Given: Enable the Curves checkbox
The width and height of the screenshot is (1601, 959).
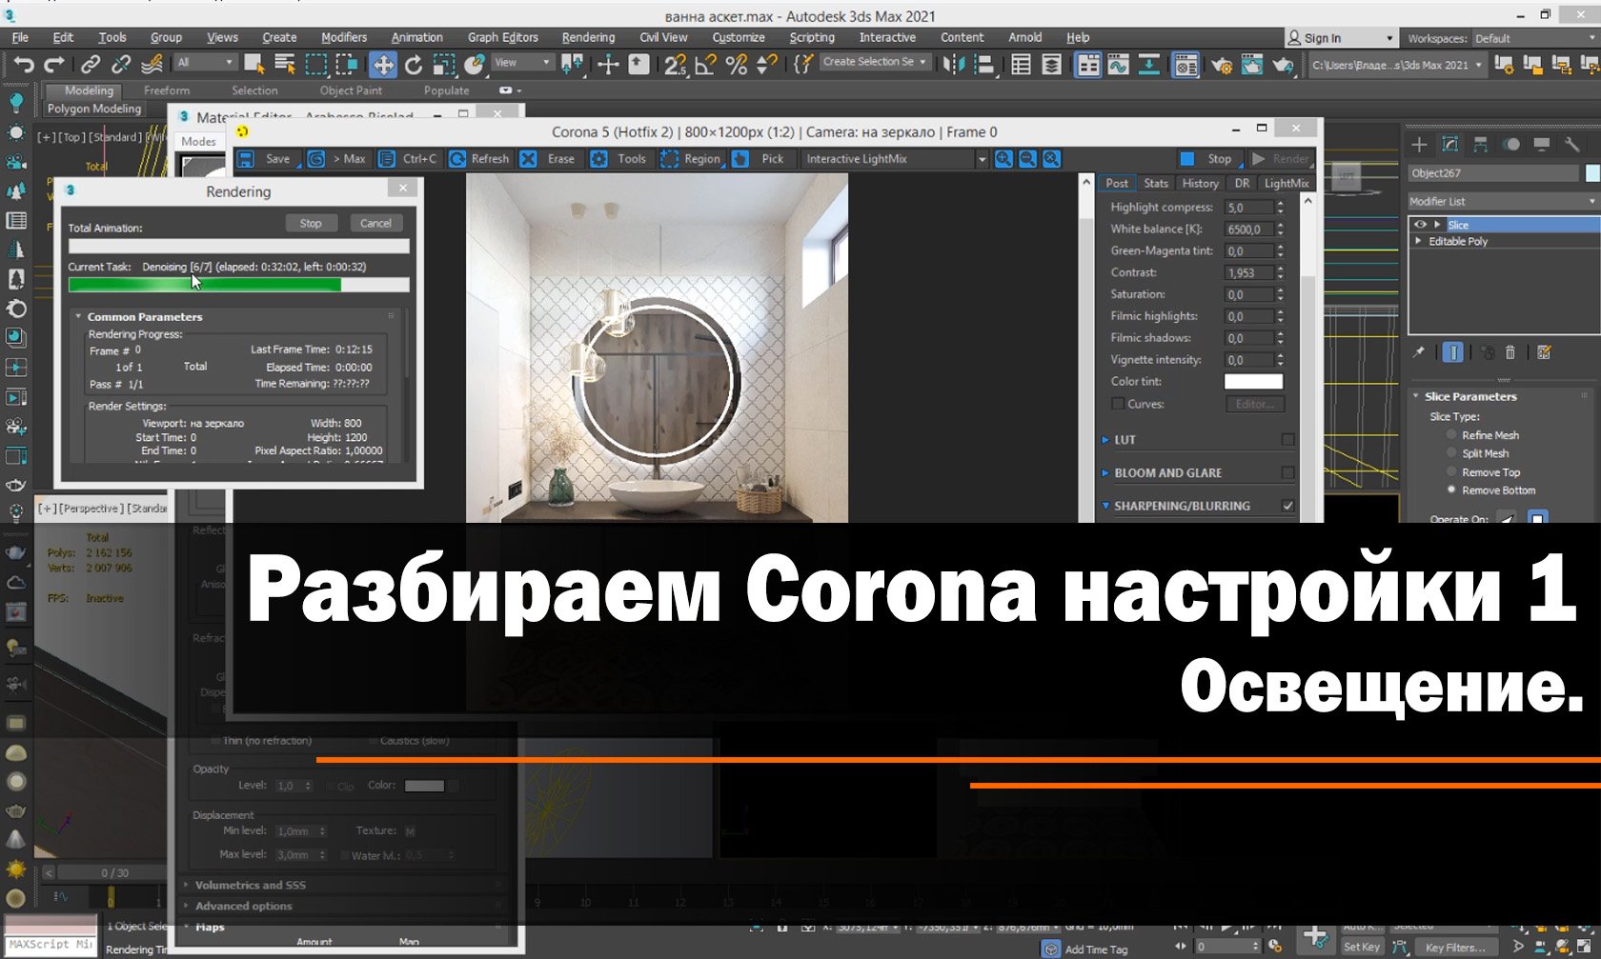Looking at the screenshot, I should tap(1117, 404).
